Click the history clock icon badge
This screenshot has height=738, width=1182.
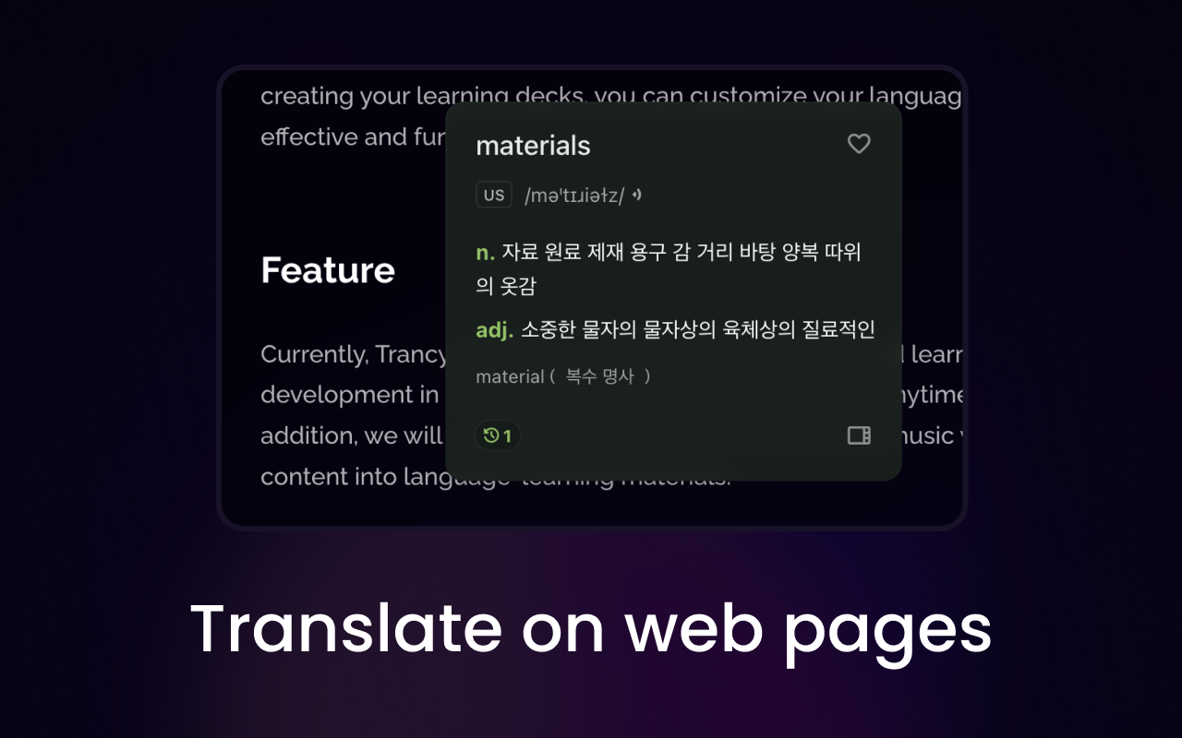498,435
